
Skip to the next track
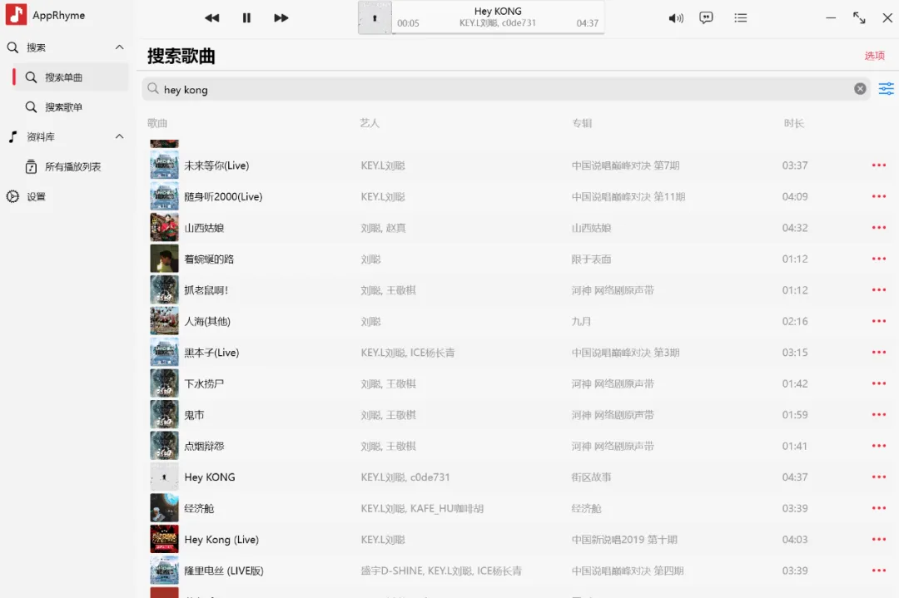click(x=281, y=17)
